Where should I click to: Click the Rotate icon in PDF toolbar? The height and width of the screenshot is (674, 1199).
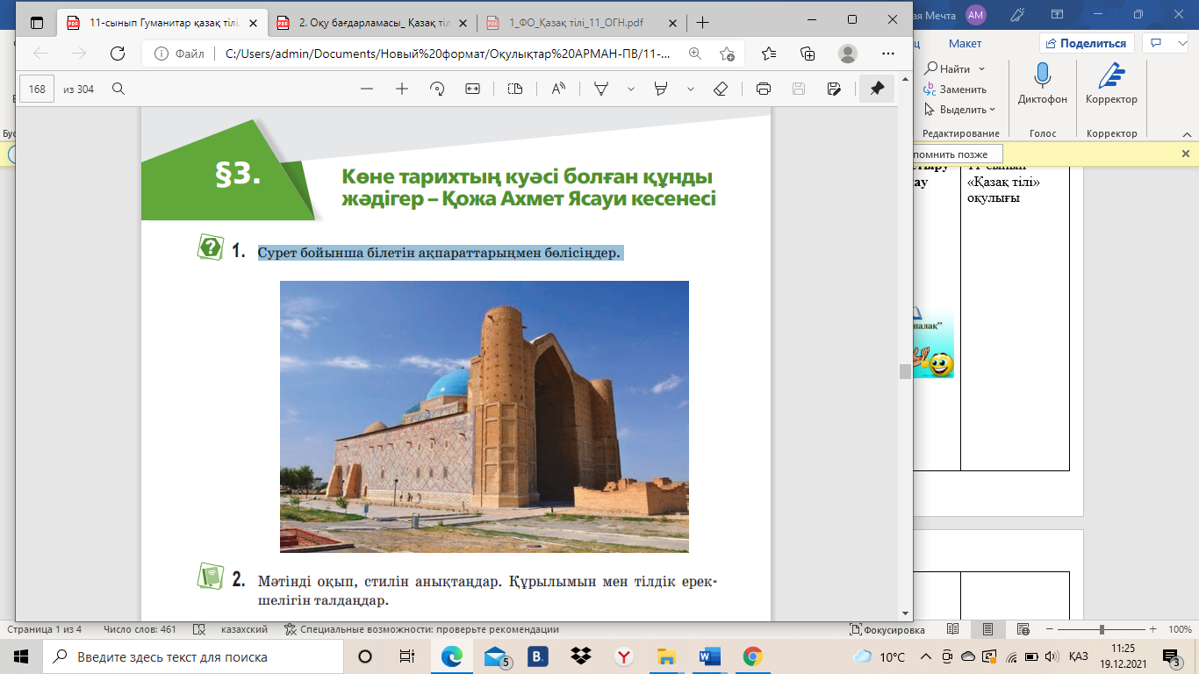coord(437,89)
